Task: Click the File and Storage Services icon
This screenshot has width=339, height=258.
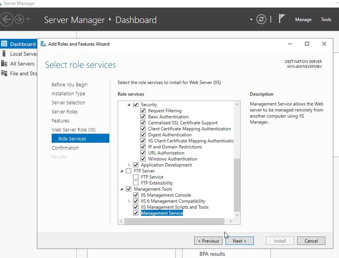Action: 4,73
